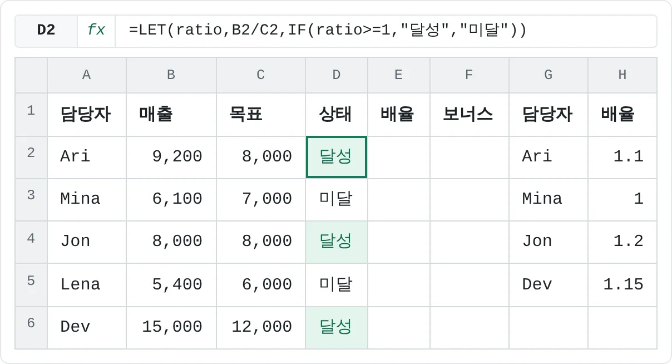Select row 4 header
Viewport: 672px width, 364px height.
(x=31, y=242)
